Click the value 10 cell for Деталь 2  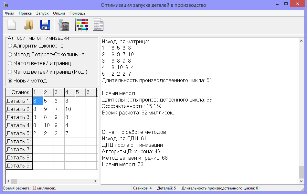click(69, 109)
